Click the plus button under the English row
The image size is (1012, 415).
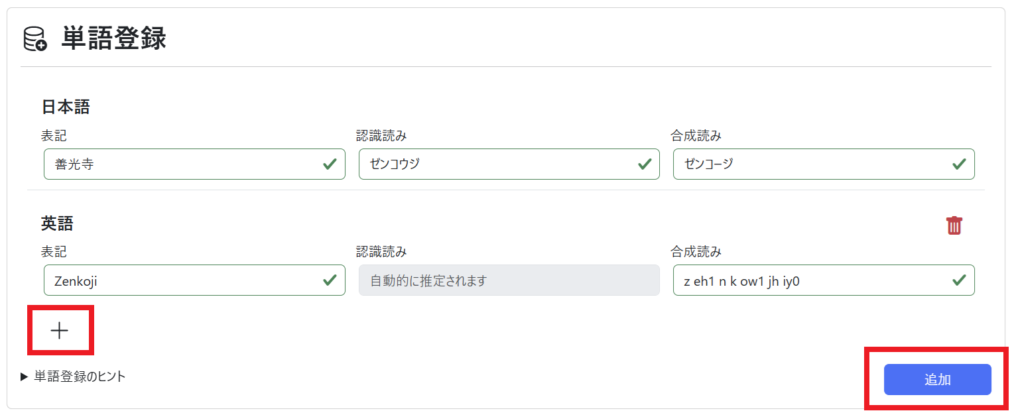coord(60,329)
